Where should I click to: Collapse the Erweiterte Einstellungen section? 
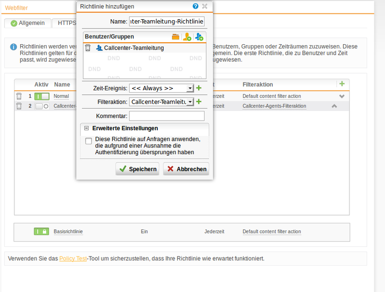click(x=87, y=128)
